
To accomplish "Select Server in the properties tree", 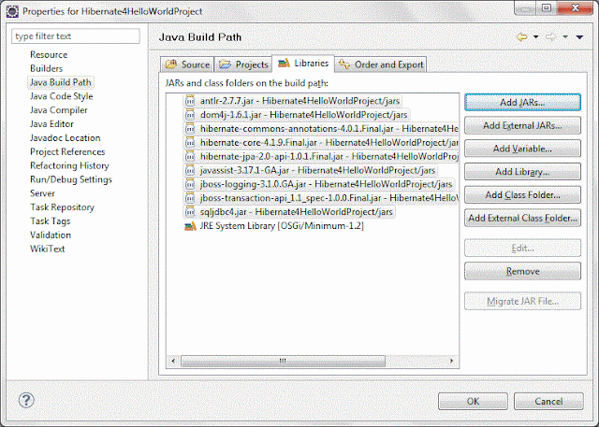I will [x=42, y=193].
